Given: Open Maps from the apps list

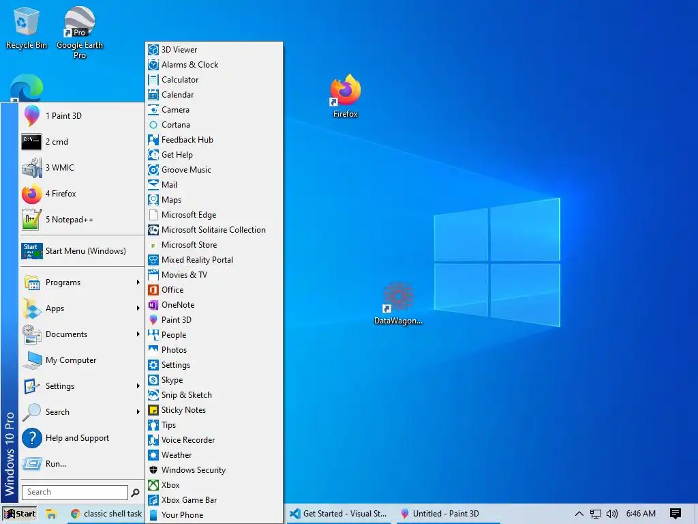Looking at the screenshot, I should 214,200.
